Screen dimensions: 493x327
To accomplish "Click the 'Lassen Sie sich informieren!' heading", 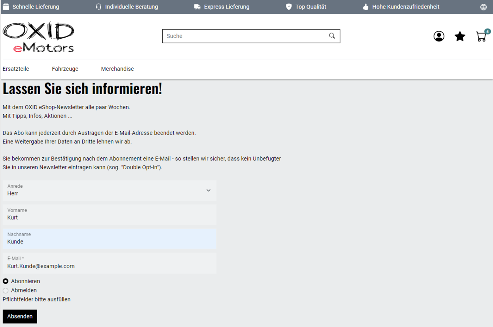I will (82, 88).
